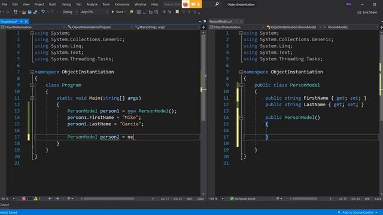
Task: Collapse public class PersonModel block
Action: 241,85
